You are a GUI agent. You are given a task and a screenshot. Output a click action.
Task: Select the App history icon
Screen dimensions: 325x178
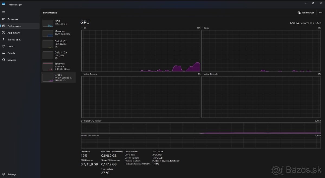pos(4,33)
